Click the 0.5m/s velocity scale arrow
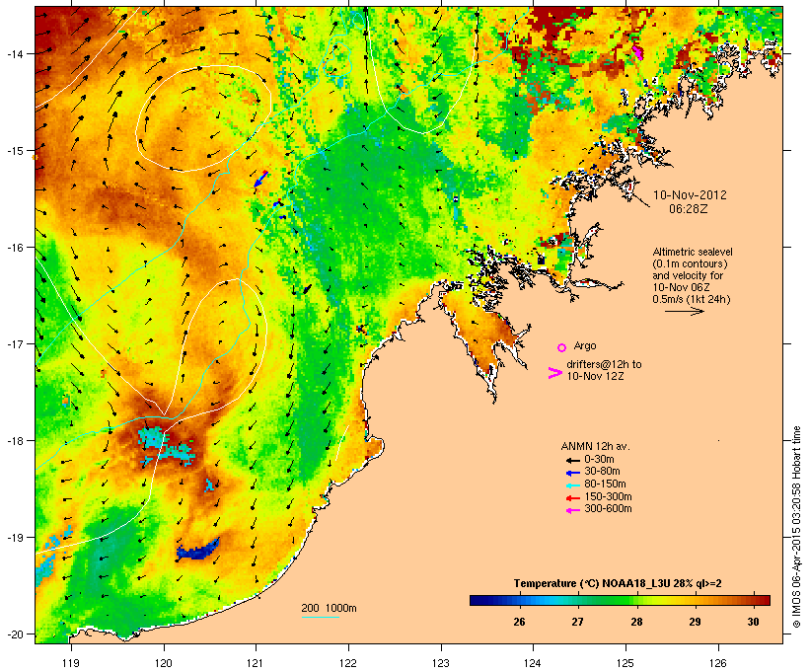 (x=684, y=311)
